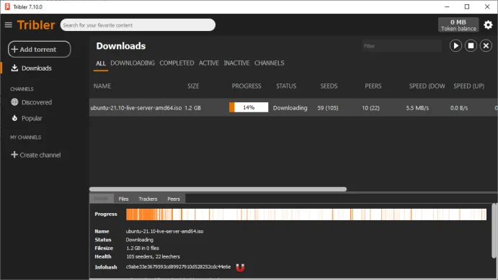Switch to the ACTIVE tab
498x280 pixels.
(x=209, y=63)
